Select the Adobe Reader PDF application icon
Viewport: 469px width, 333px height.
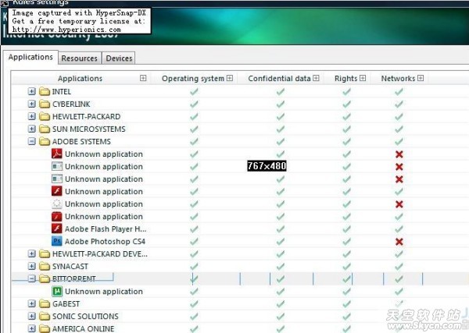pos(57,154)
